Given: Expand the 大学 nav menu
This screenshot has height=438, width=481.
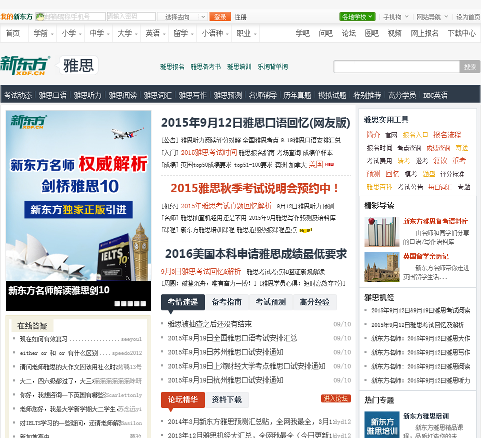Looking at the screenshot, I should [x=127, y=33].
